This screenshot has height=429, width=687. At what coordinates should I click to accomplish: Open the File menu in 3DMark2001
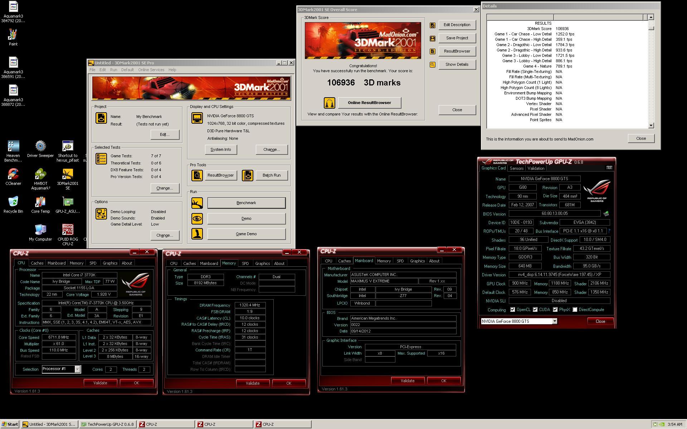pyautogui.click(x=92, y=70)
